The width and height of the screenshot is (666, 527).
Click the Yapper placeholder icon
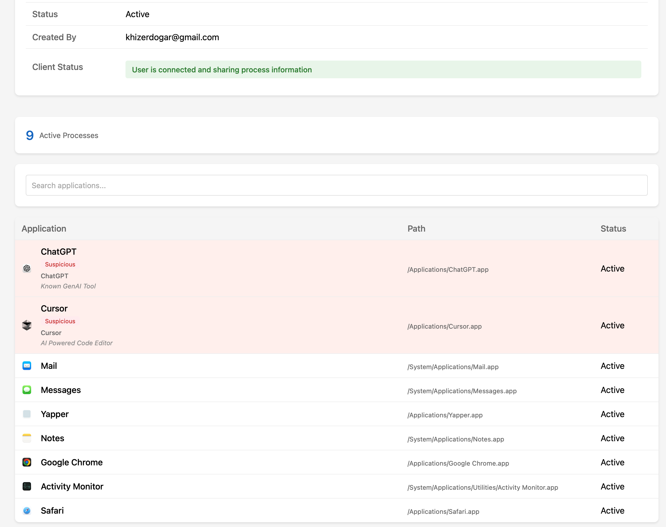tap(27, 414)
